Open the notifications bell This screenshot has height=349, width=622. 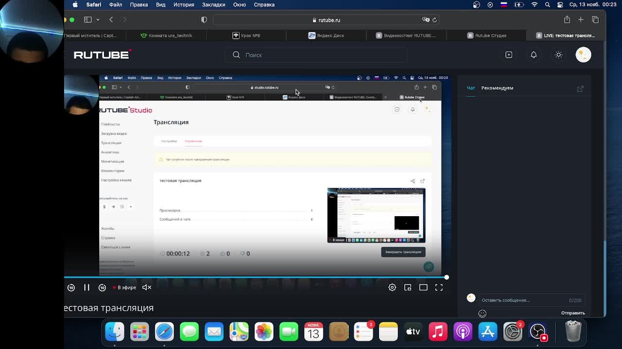tap(534, 55)
